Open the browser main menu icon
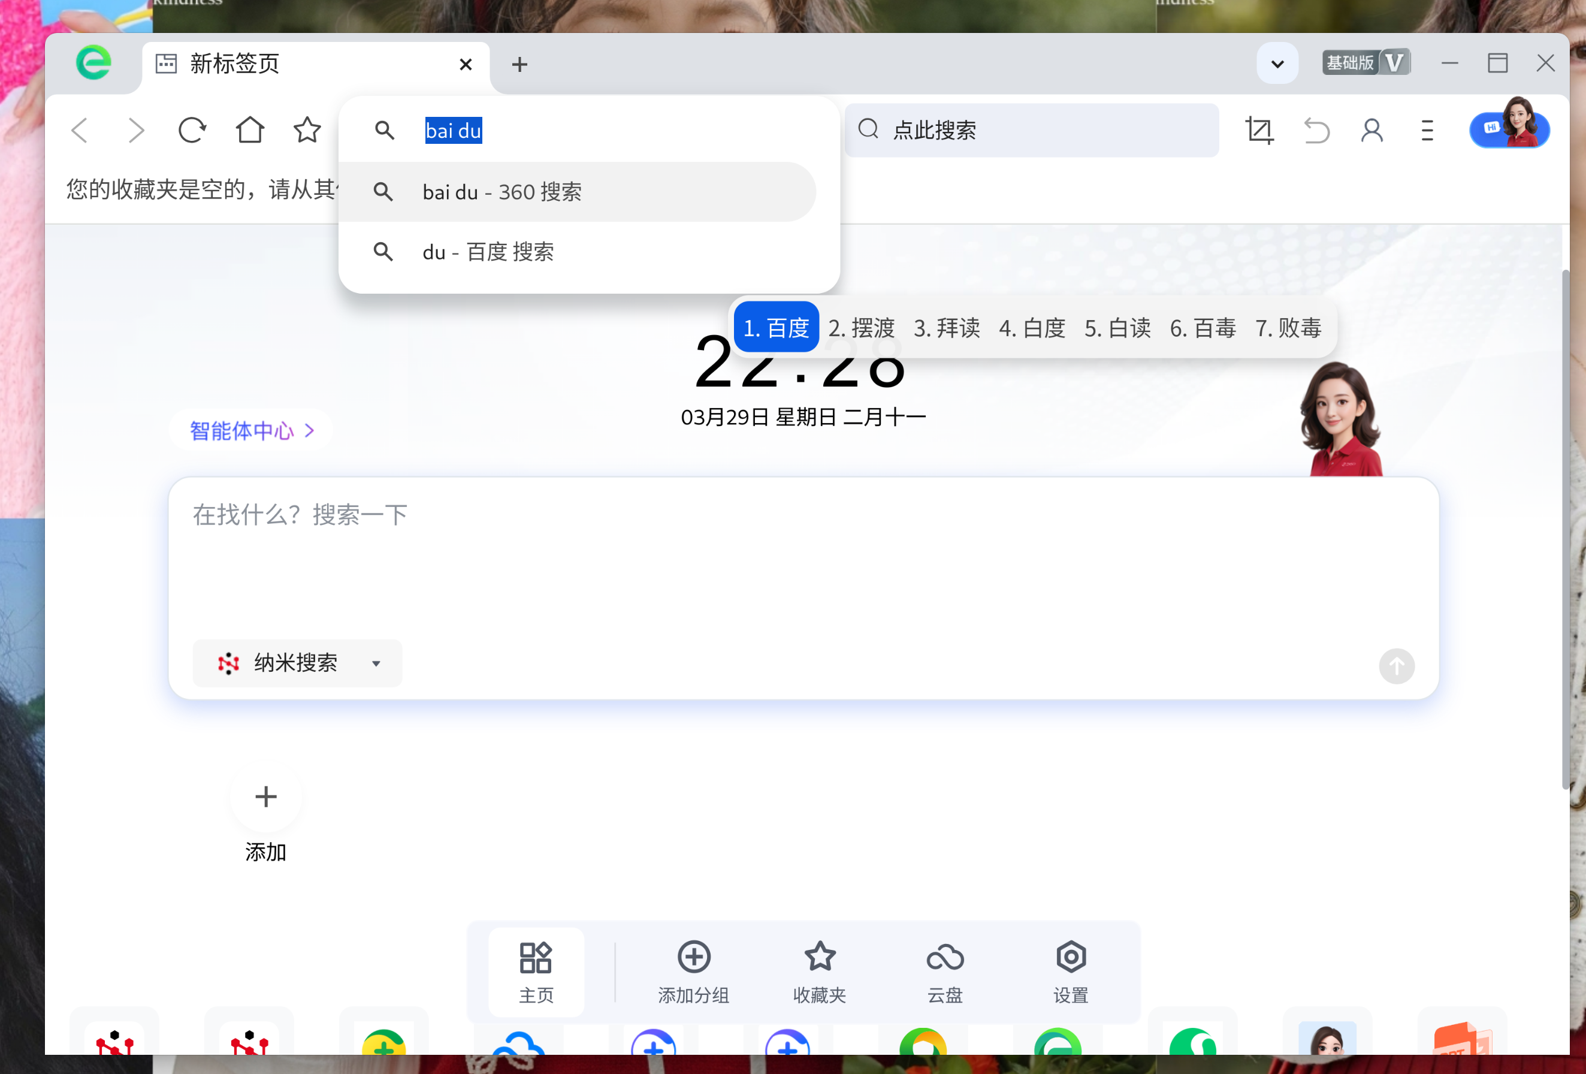This screenshot has width=1586, height=1074. tap(1428, 131)
